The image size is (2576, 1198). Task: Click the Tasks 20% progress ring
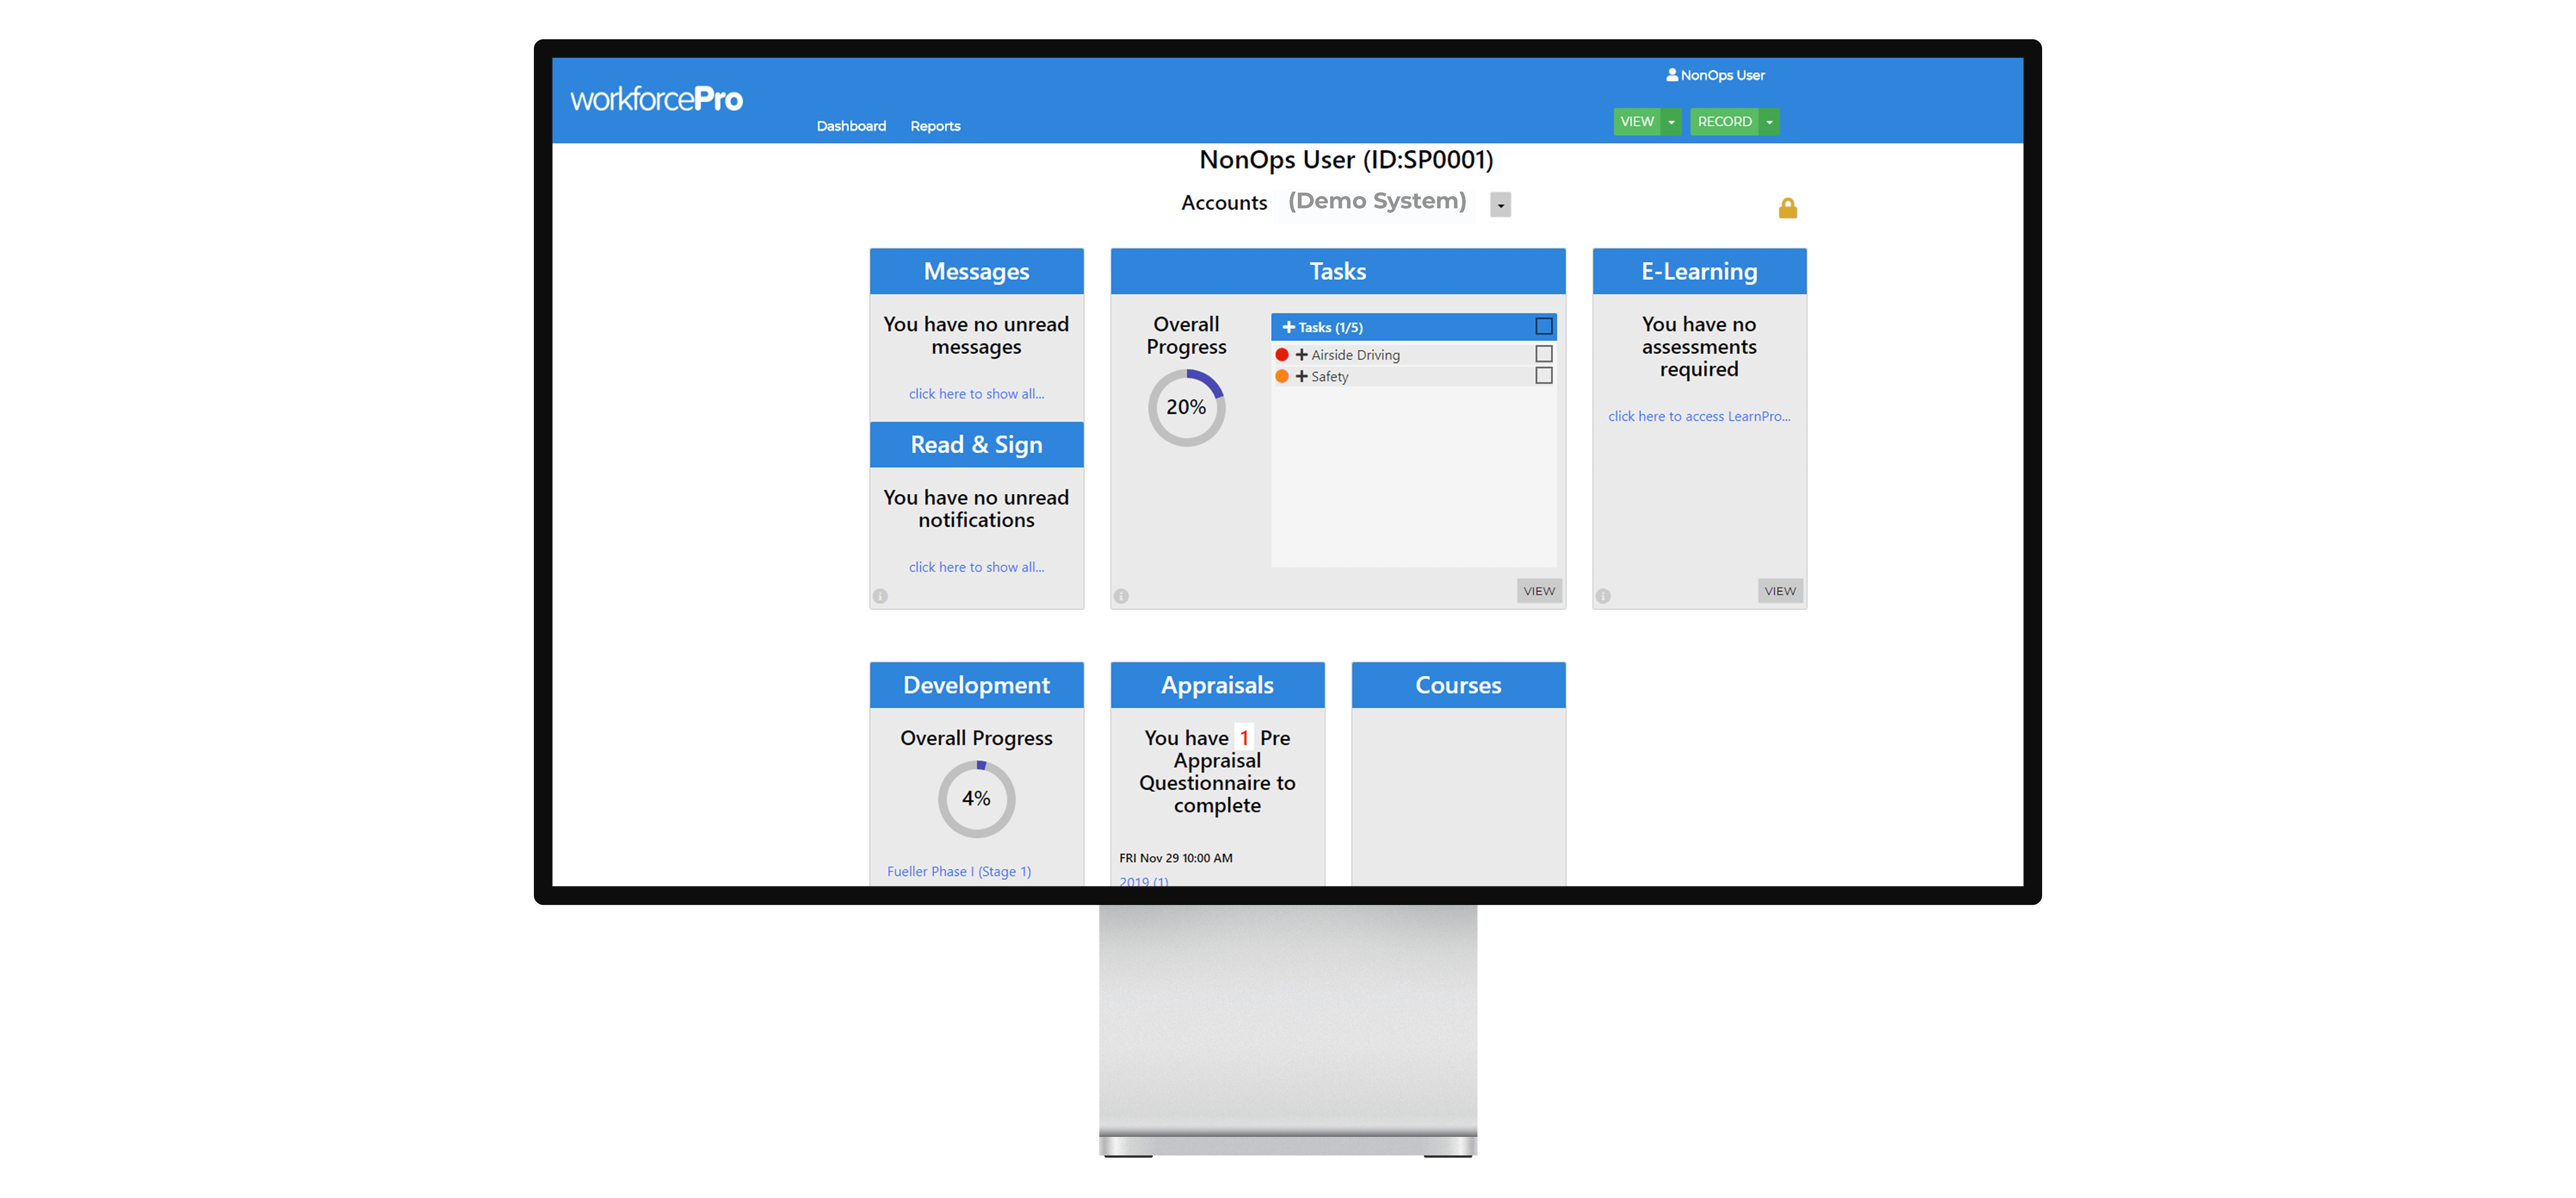(x=1186, y=408)
